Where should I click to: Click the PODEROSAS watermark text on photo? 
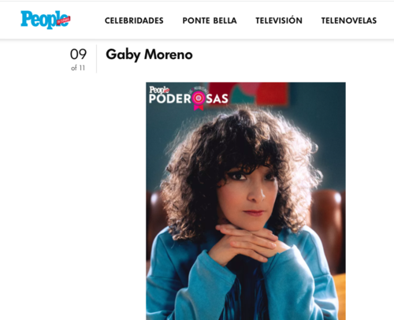188,99
